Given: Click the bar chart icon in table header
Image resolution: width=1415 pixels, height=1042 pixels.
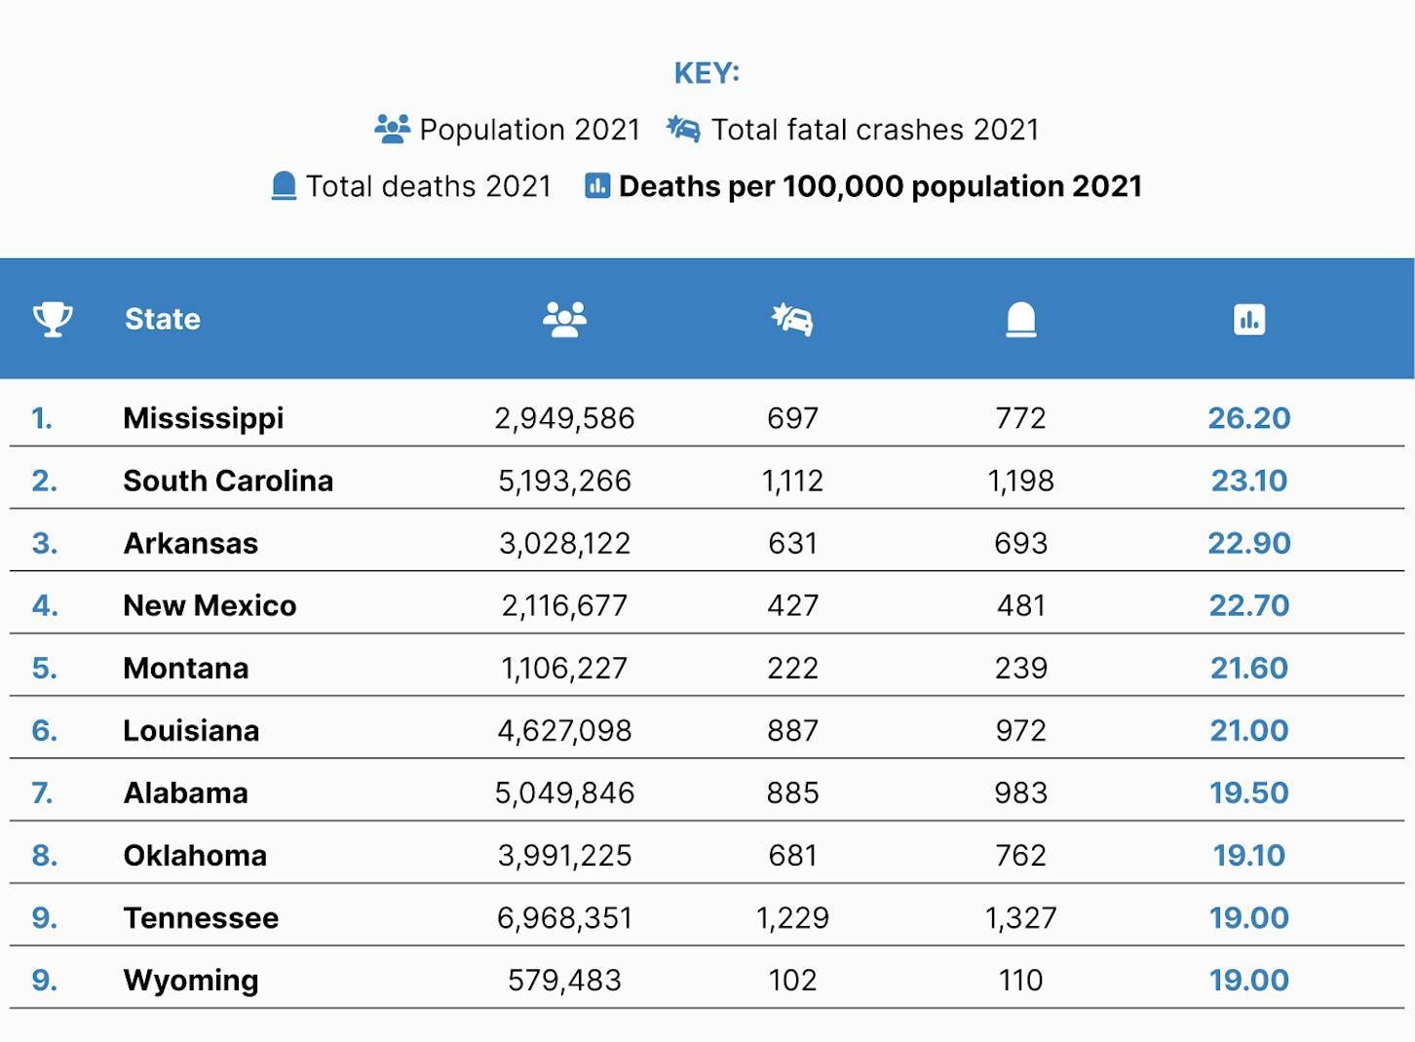Looking at the screenshot, I should tap(1249, 319).
